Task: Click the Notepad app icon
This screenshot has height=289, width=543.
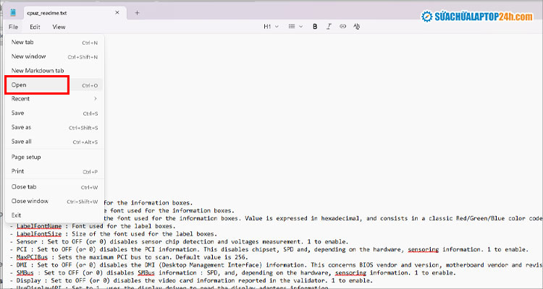Action: 13,13
